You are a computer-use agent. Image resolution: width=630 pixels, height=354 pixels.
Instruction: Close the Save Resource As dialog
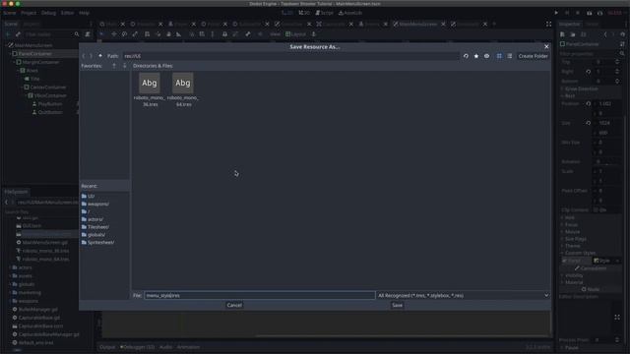546,46
